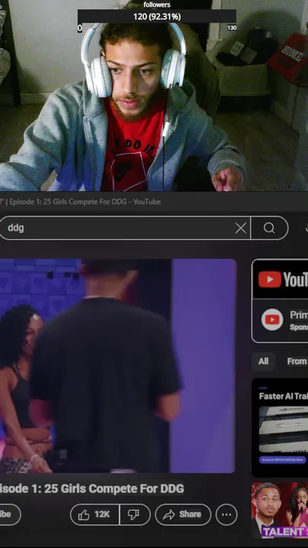Click the Share arrow button

click(x=183, y=515)
